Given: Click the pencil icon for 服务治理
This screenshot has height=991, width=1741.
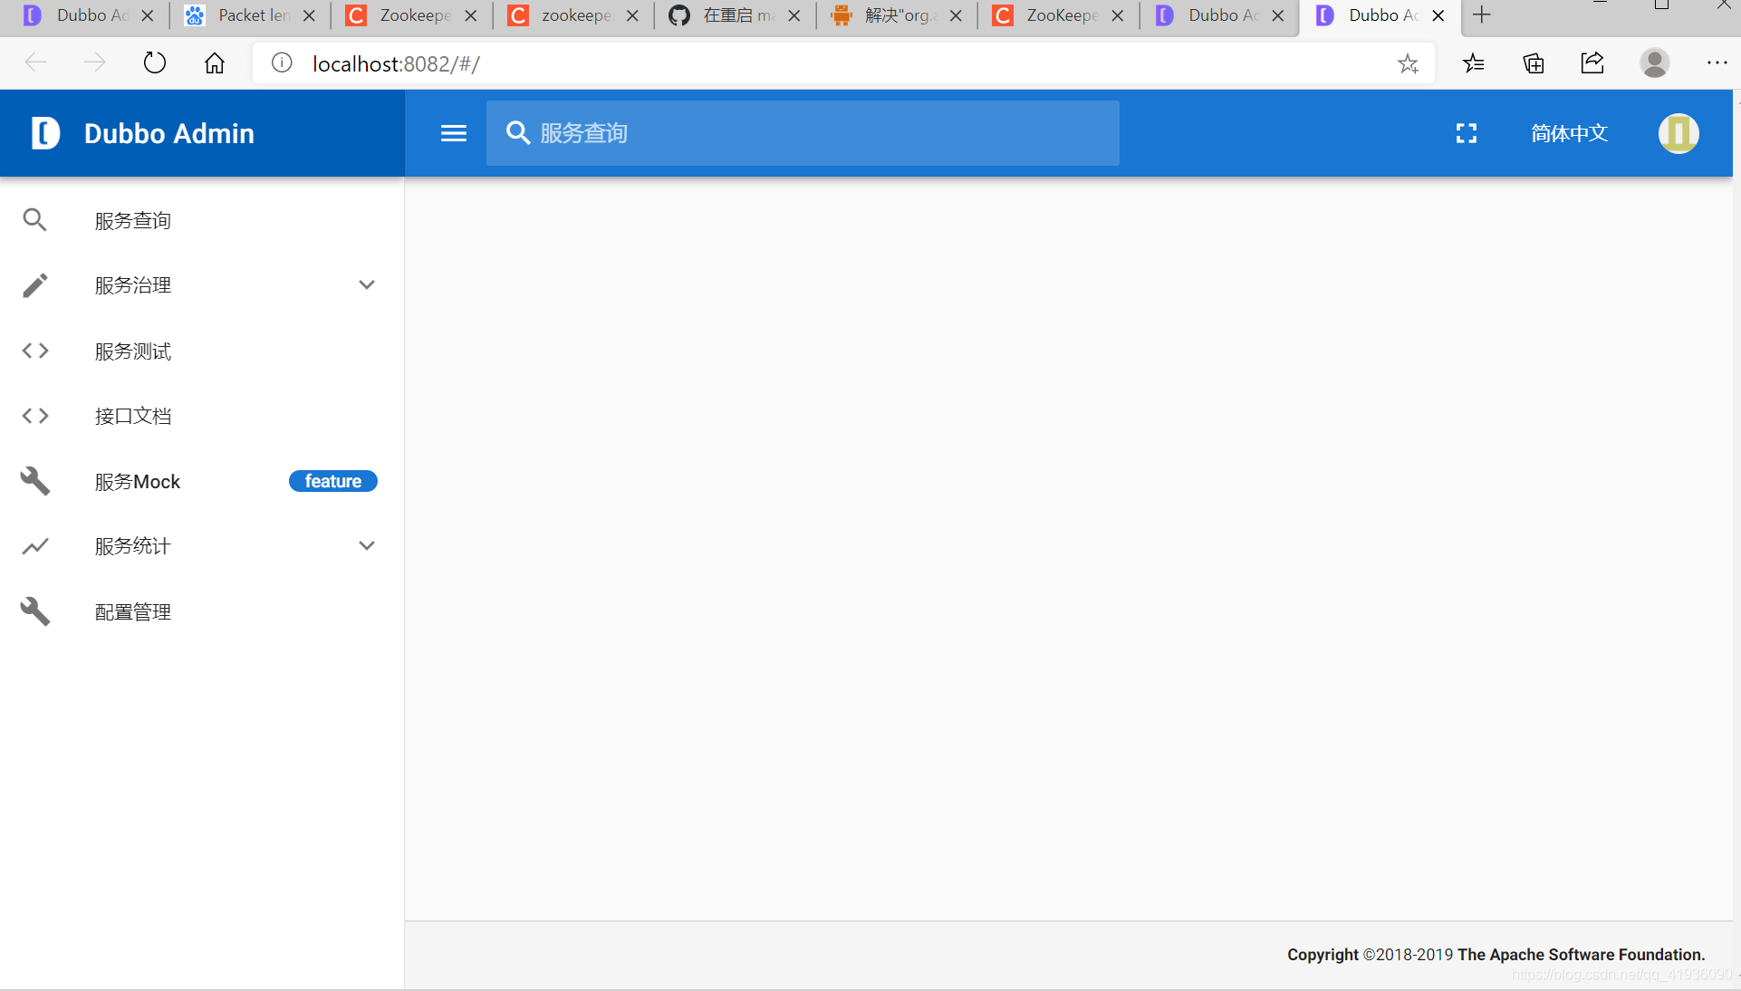Looking at the screenshot, I should tap(34, 285).
